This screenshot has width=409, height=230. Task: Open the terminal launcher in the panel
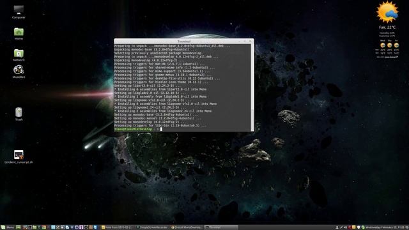[30, 227]
